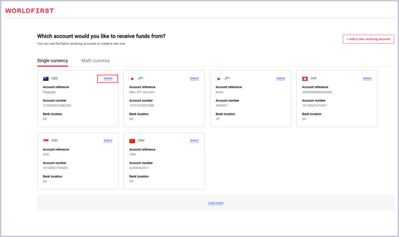
Task: Select the NZD receiving account
Action: click(108, 79)
